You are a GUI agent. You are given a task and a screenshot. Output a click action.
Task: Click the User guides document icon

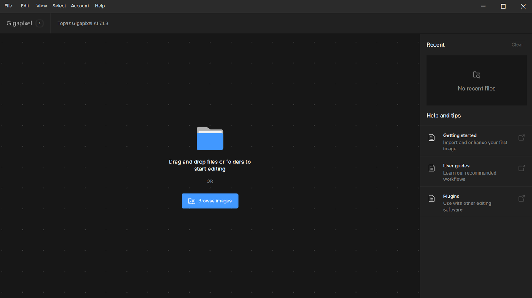[432, 168]
